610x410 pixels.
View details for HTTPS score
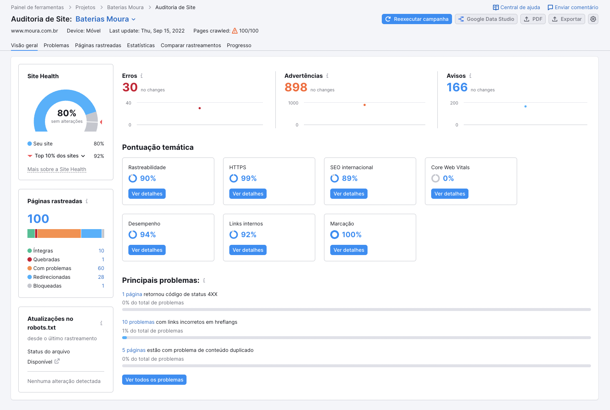point(248,194)
